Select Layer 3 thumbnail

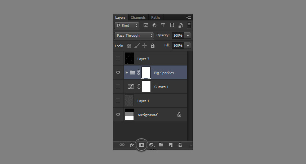click(x=129, y=58)
